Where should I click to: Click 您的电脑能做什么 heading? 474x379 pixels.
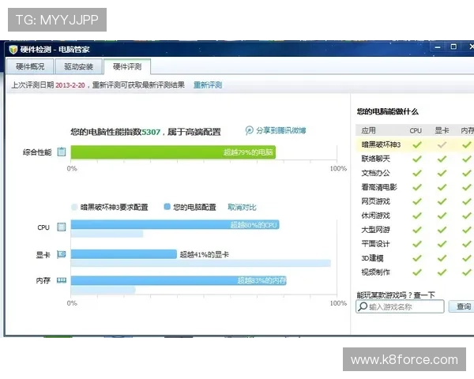coord(388,111)
